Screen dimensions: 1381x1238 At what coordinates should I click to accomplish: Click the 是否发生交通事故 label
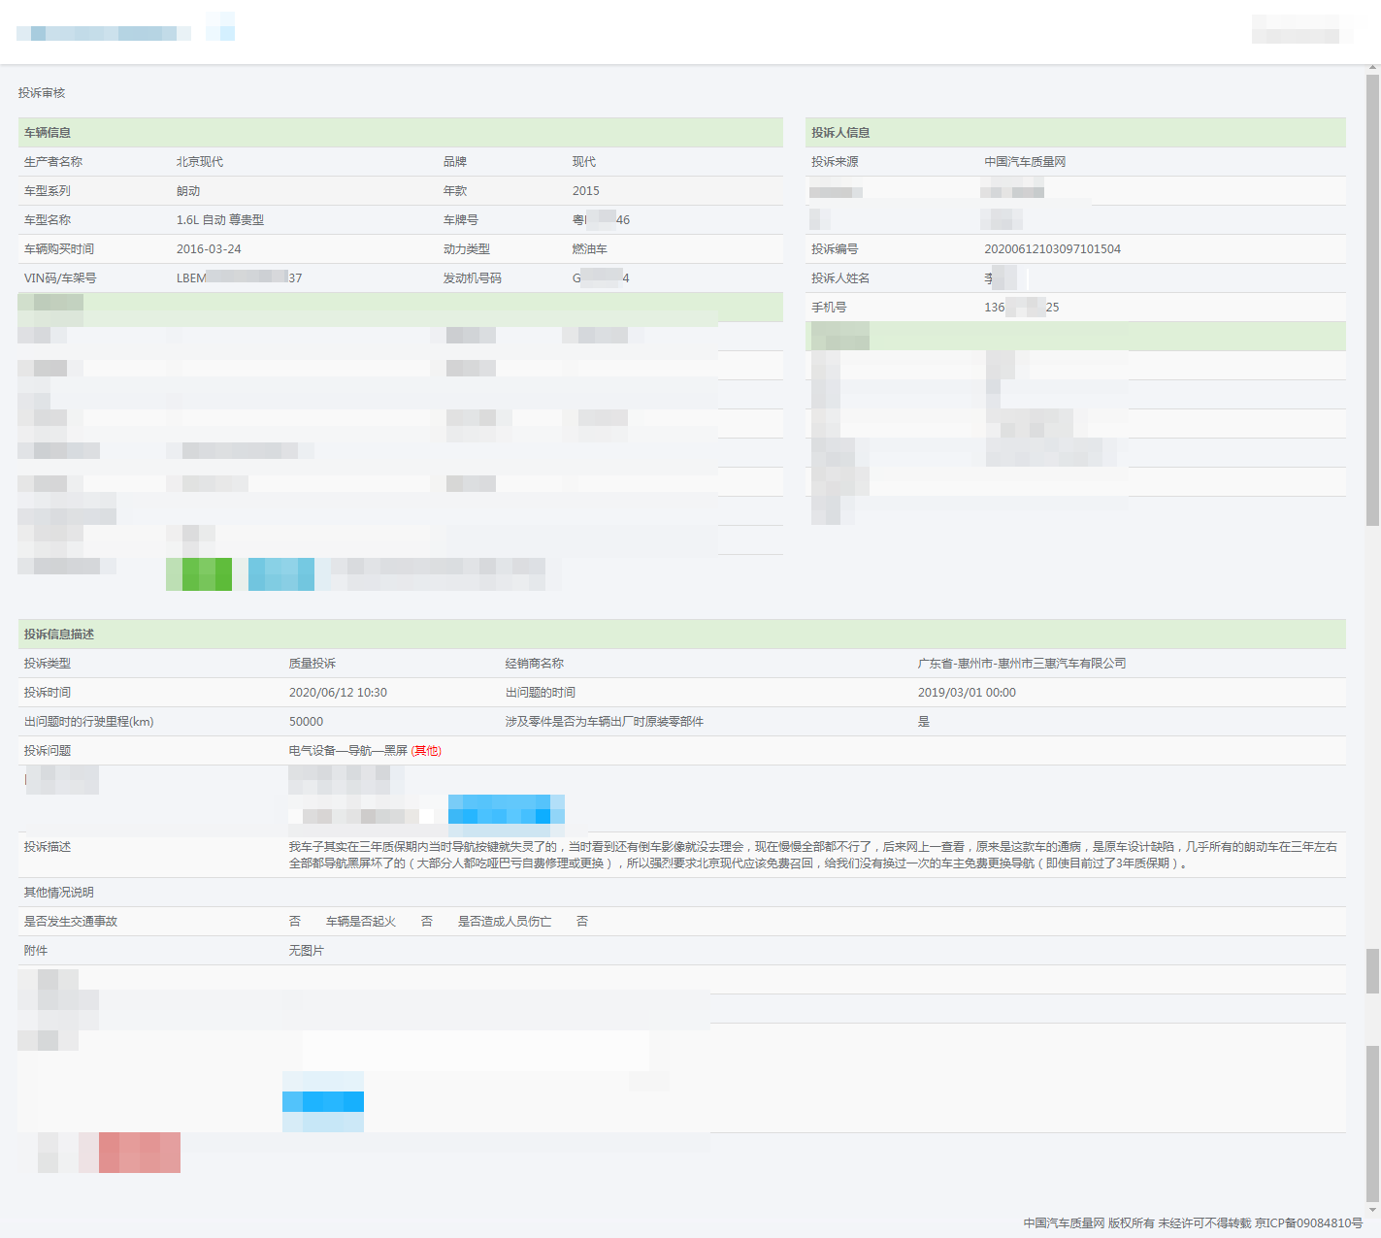click(71, 922)
